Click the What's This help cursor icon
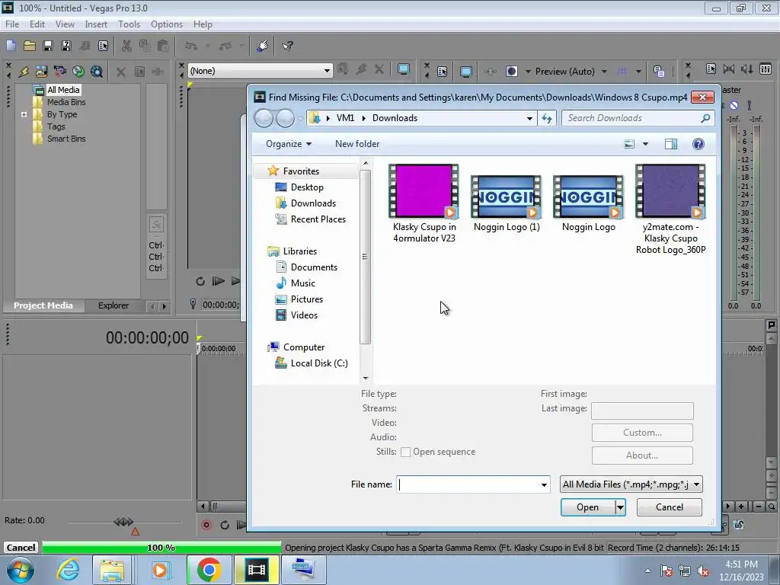 click(287, 46)
